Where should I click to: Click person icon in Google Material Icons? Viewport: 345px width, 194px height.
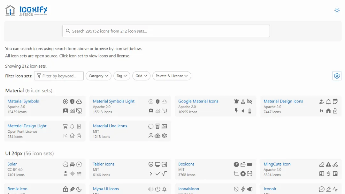243,101
